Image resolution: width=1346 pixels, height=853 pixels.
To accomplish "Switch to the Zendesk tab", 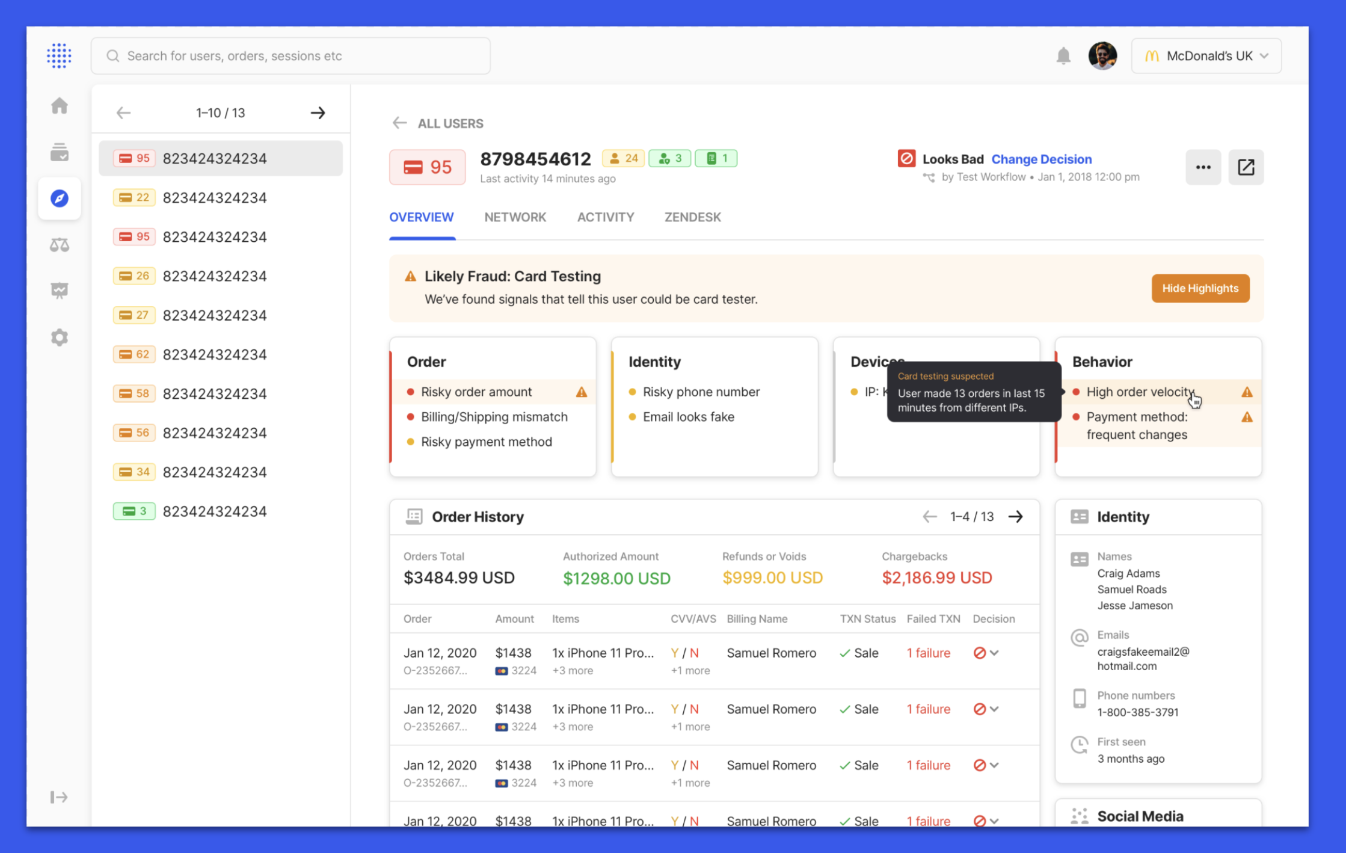I will coord(692,217).
